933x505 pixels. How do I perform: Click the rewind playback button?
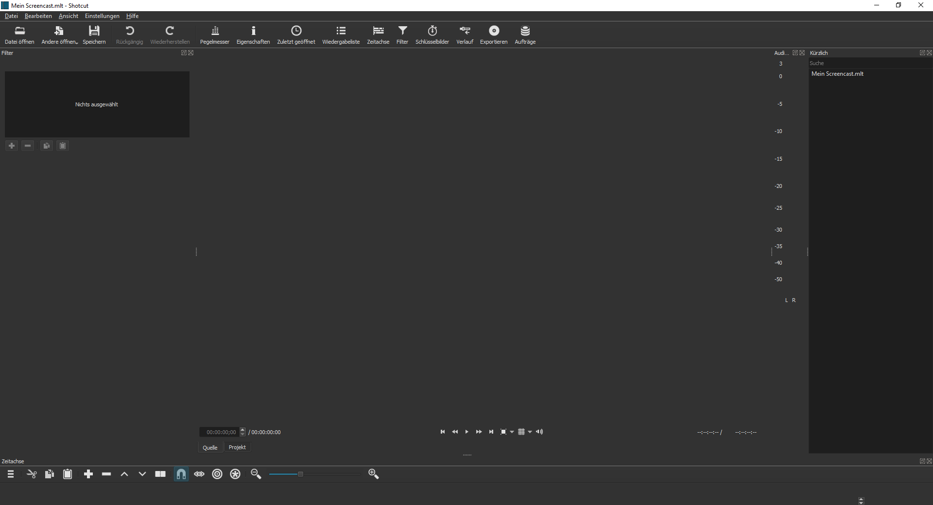[455, 432]
